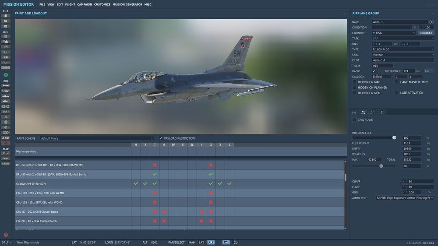
Task: Enable GAME MASTER ONLY checkbox
Action: pyautogui.click(x=397, y=82)
